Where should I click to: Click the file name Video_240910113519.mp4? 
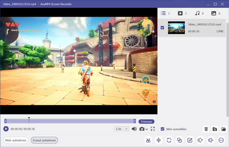click(x=205, y=24)
